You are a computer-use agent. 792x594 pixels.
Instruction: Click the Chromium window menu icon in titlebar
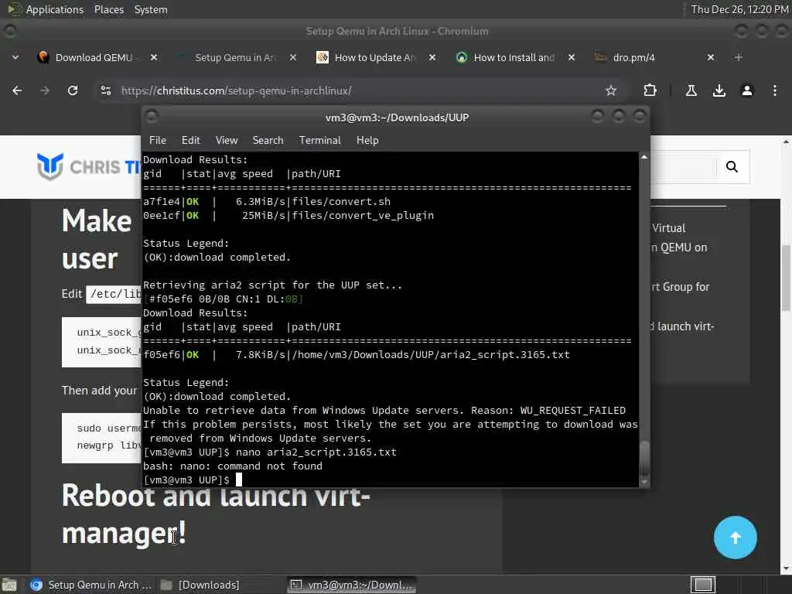coord(9,31)
